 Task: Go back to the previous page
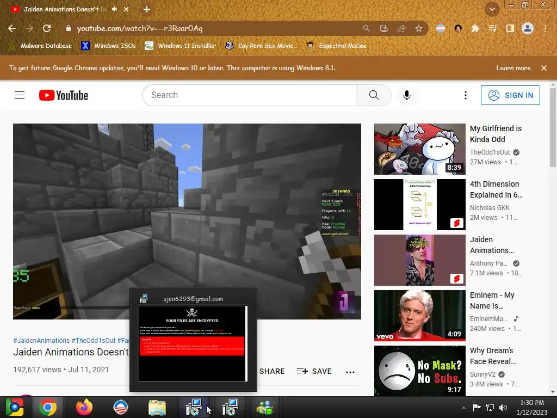(x=12, y=28)
